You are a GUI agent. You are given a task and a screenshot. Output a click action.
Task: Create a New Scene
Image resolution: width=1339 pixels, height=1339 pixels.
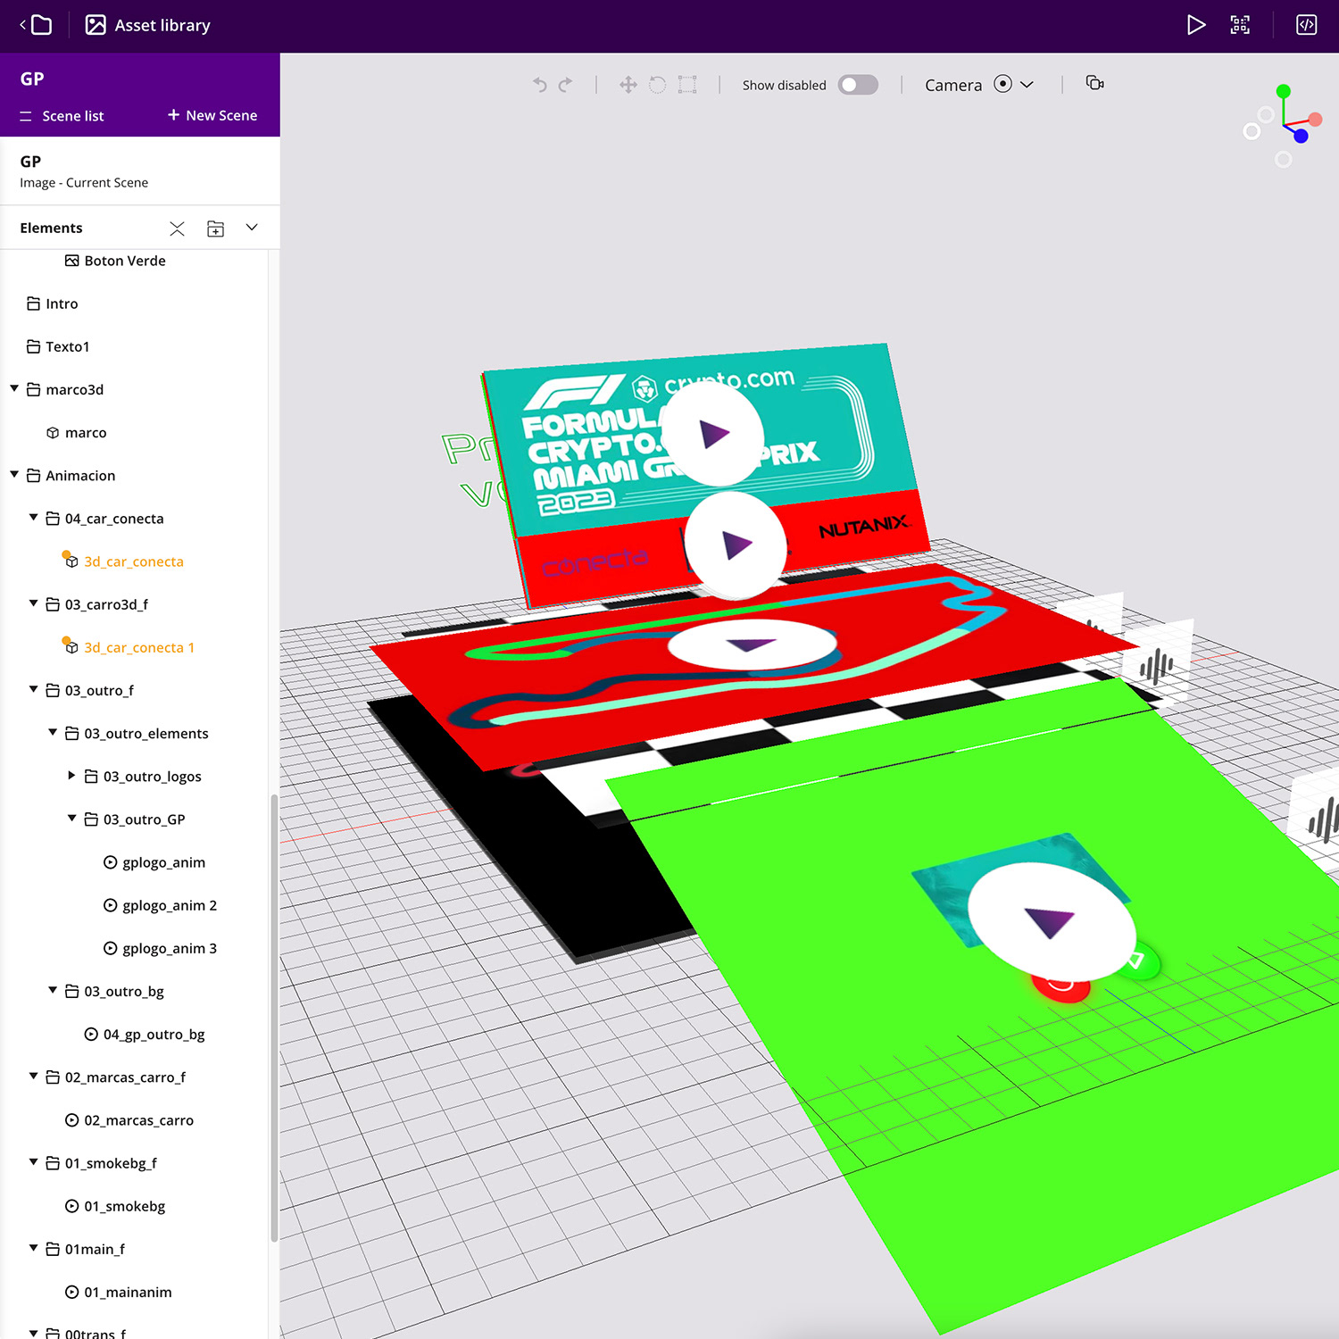pyautogui.click(x=212, y=115)
